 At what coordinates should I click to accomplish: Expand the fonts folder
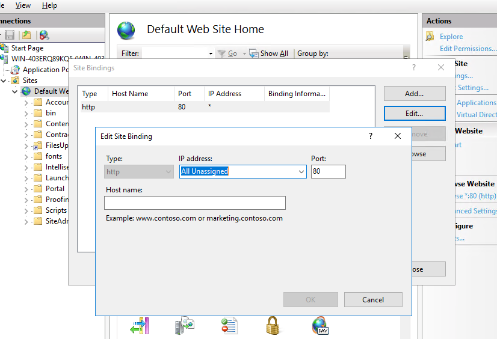point(26,157)
